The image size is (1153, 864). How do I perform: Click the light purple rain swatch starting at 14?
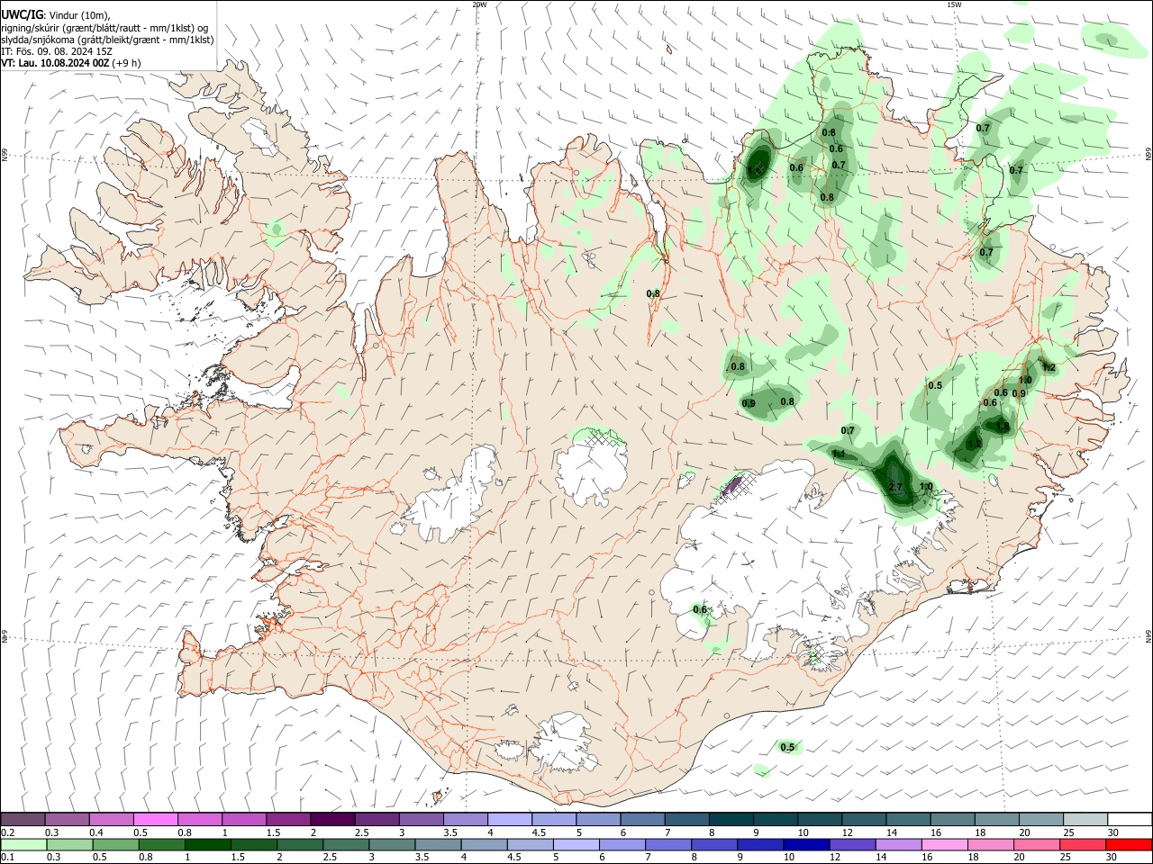[x=898, y=844]
